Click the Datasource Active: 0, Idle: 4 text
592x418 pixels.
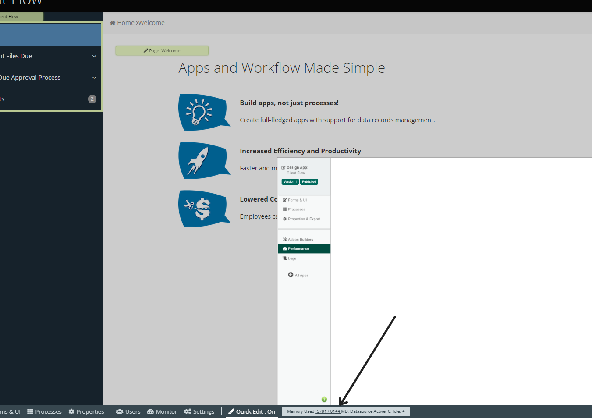(x=377, y=411)
